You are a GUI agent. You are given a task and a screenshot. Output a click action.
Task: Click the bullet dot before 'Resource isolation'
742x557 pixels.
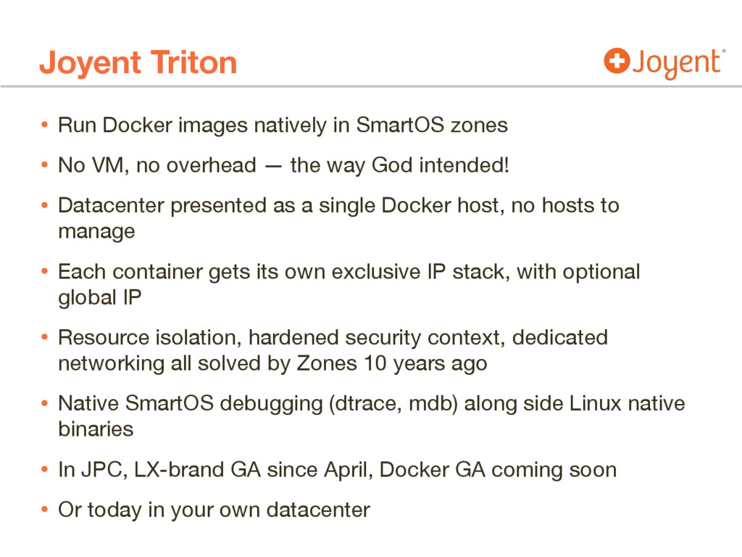(44, 338)
